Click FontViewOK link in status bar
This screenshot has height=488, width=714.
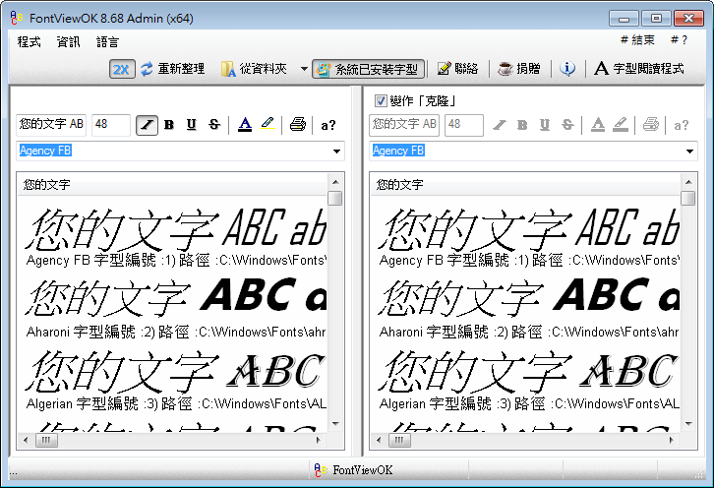click(x=353, y=469)
